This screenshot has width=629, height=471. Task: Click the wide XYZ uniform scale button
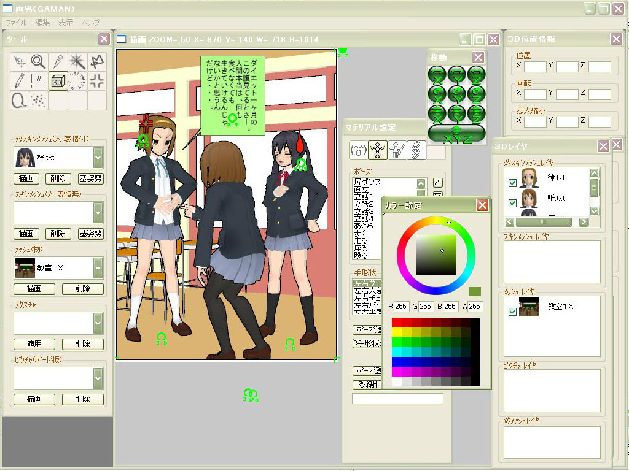(457, 134)
